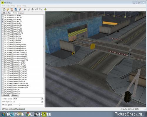Tick the seabed.IPL checkbox
The height and width of the screenshot is (117, 147).
(x=3, y=87)
